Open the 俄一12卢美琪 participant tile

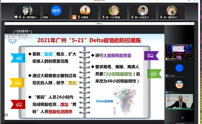click(x=113, y=11)
